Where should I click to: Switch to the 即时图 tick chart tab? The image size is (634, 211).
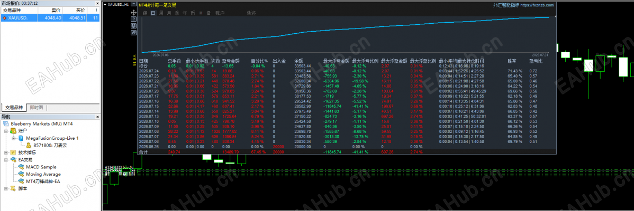click(35, 108)
